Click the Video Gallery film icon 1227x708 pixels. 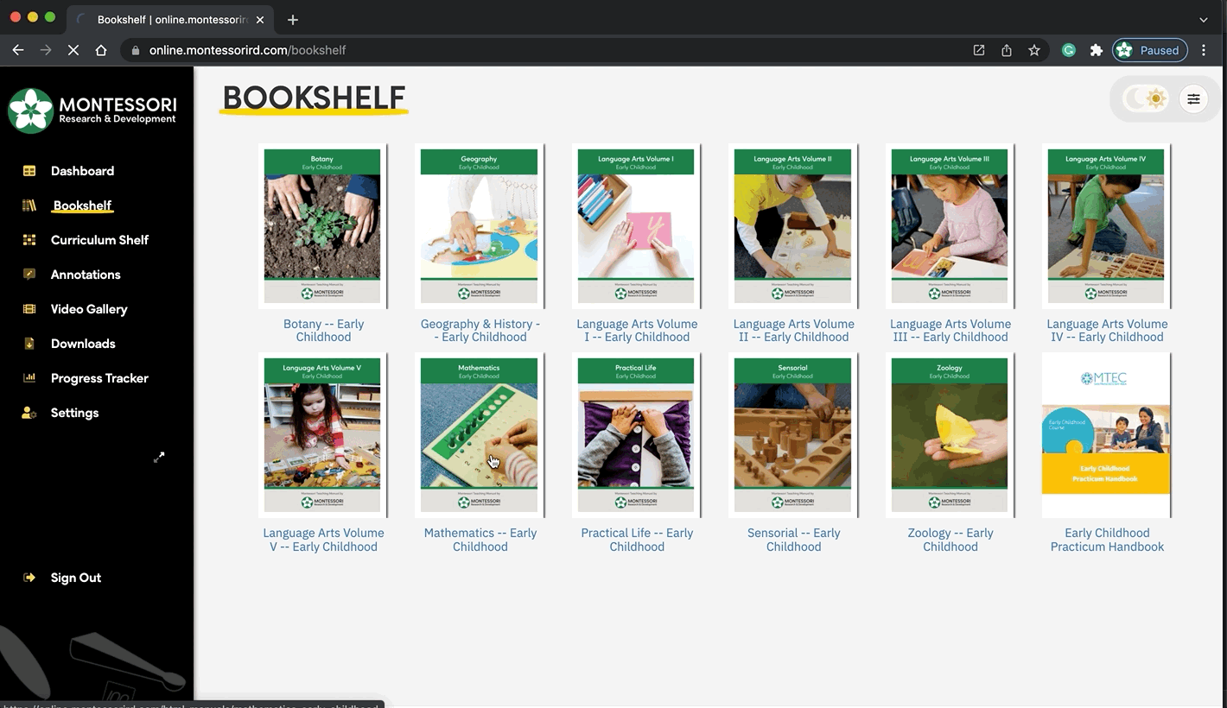[x=29, y=309]
